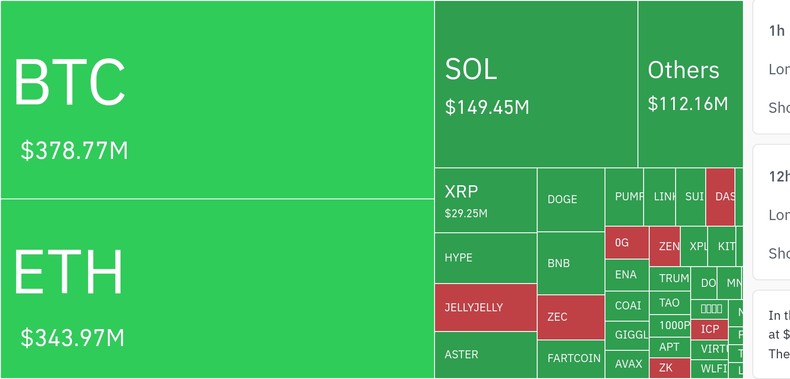Select the XRP $29.25M tile
Screen dimensions: 790x379
click(x=485, y=200)
